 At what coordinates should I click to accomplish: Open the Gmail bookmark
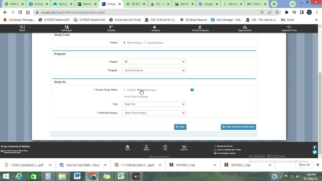288,20
